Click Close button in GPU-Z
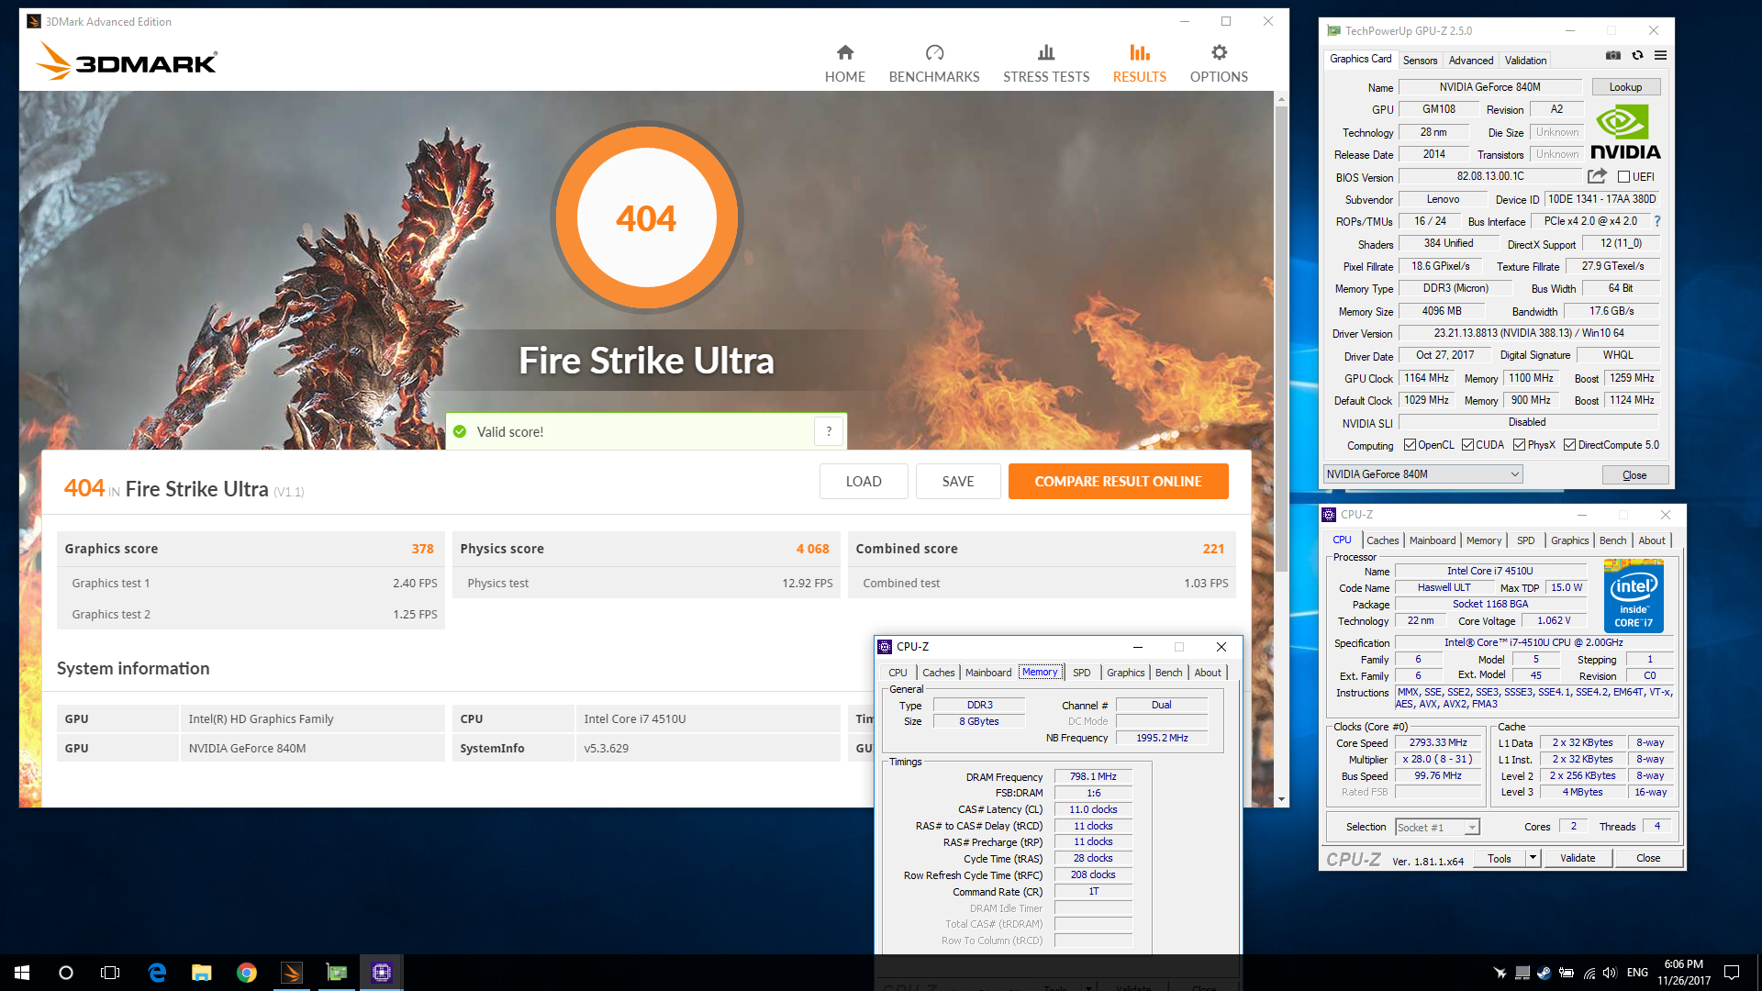 (x=1634, y=474)
